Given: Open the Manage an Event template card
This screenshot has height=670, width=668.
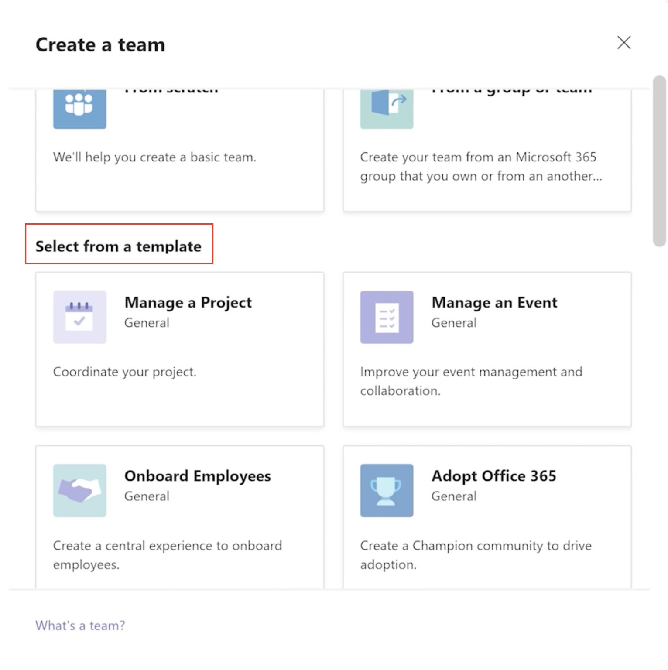Looking at the screenshot, I should [486, 349].
